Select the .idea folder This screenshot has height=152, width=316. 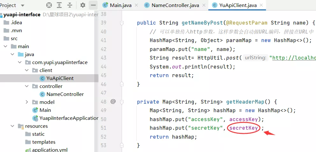pyautogui.click(x=16, y=23)
